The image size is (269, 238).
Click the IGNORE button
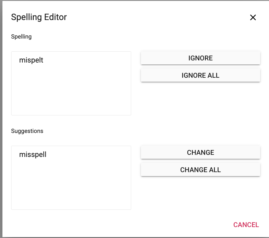pyautogui.click(x=200, y=58)
